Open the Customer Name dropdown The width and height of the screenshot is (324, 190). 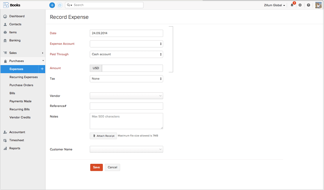126,149
